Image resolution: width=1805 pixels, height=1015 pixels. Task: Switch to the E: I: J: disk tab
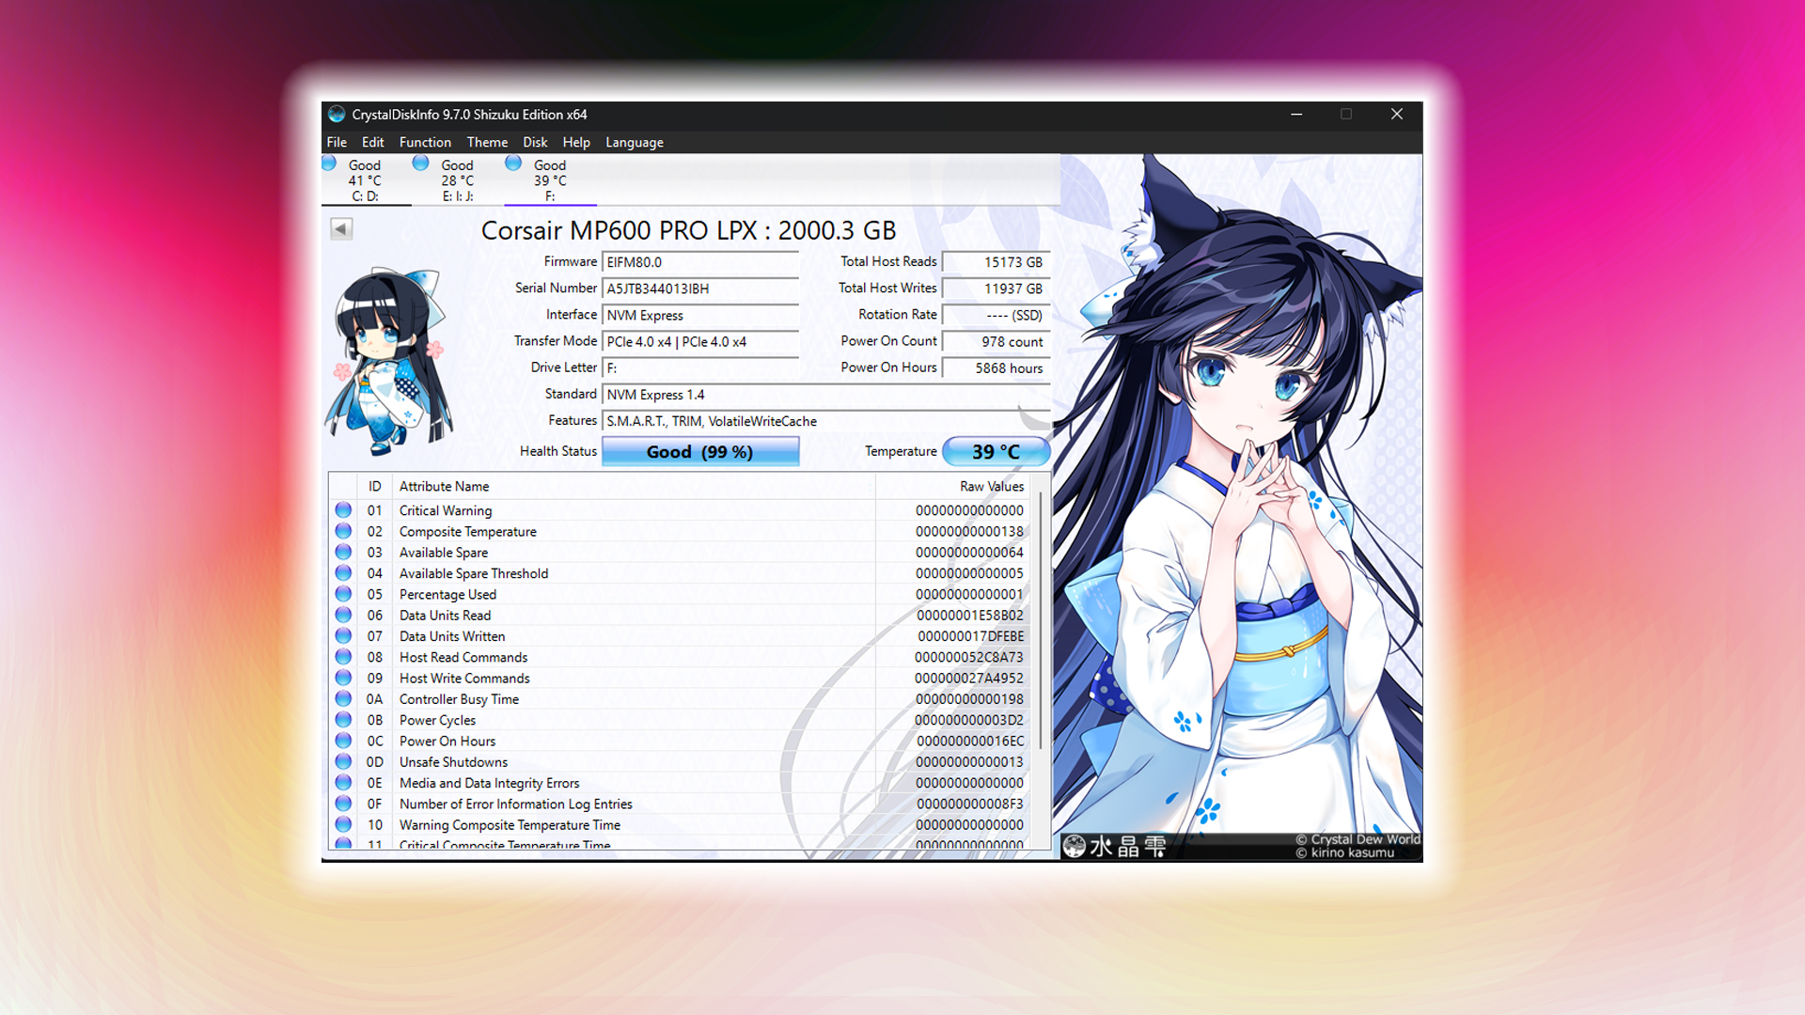point(458,180)
